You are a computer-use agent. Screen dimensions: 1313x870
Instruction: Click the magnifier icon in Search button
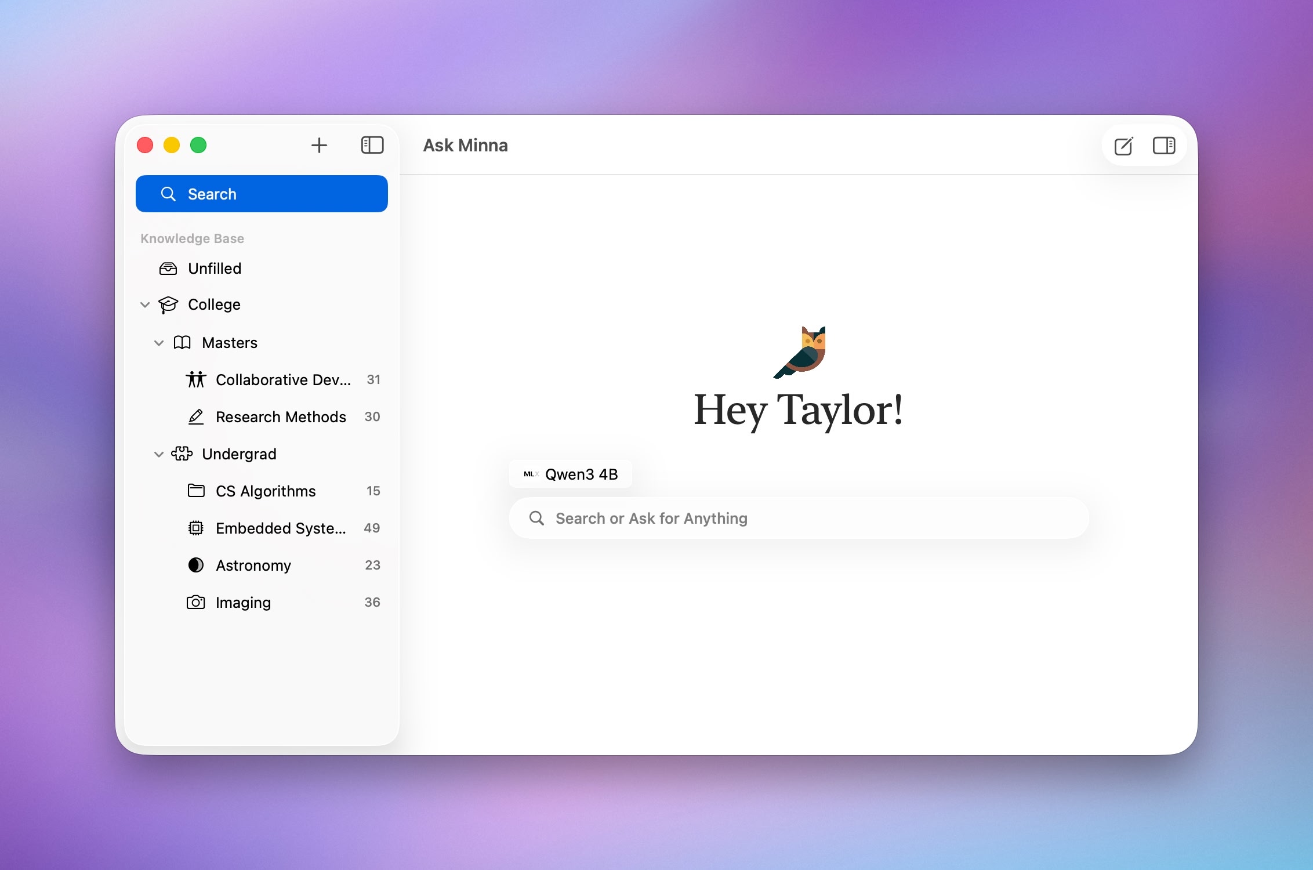pyautogui.click(x=168, y=194)
